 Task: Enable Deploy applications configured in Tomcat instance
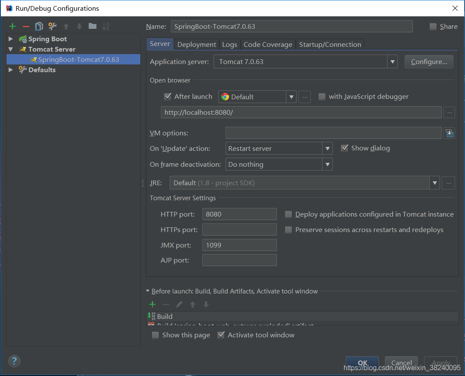[288, 214]
